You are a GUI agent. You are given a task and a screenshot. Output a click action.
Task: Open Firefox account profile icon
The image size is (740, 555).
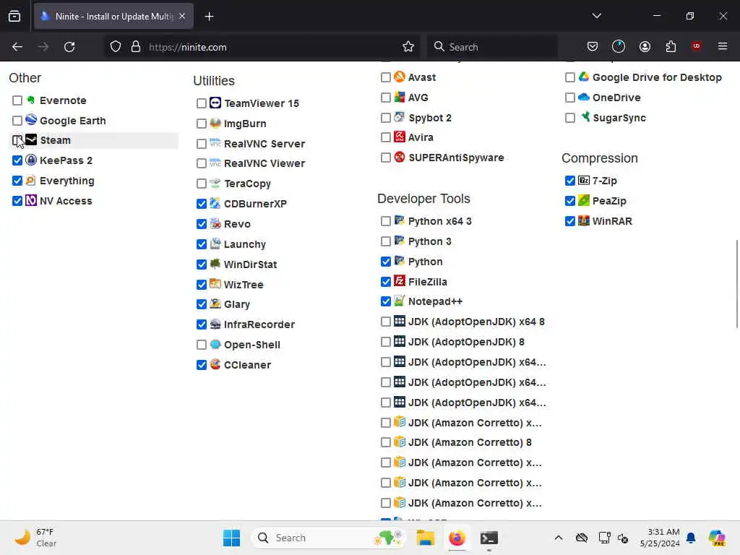click(645, 47)
